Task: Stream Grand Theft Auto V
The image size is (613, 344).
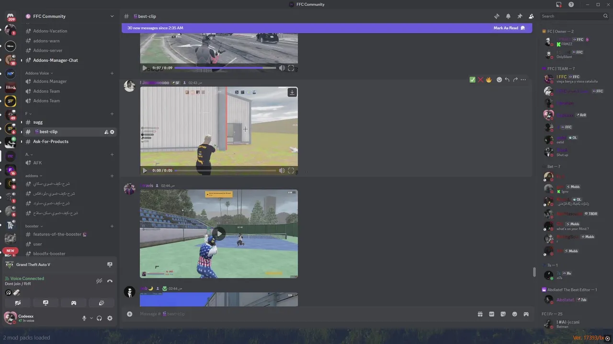Action: pyautogui.click(x=110, y=264)
